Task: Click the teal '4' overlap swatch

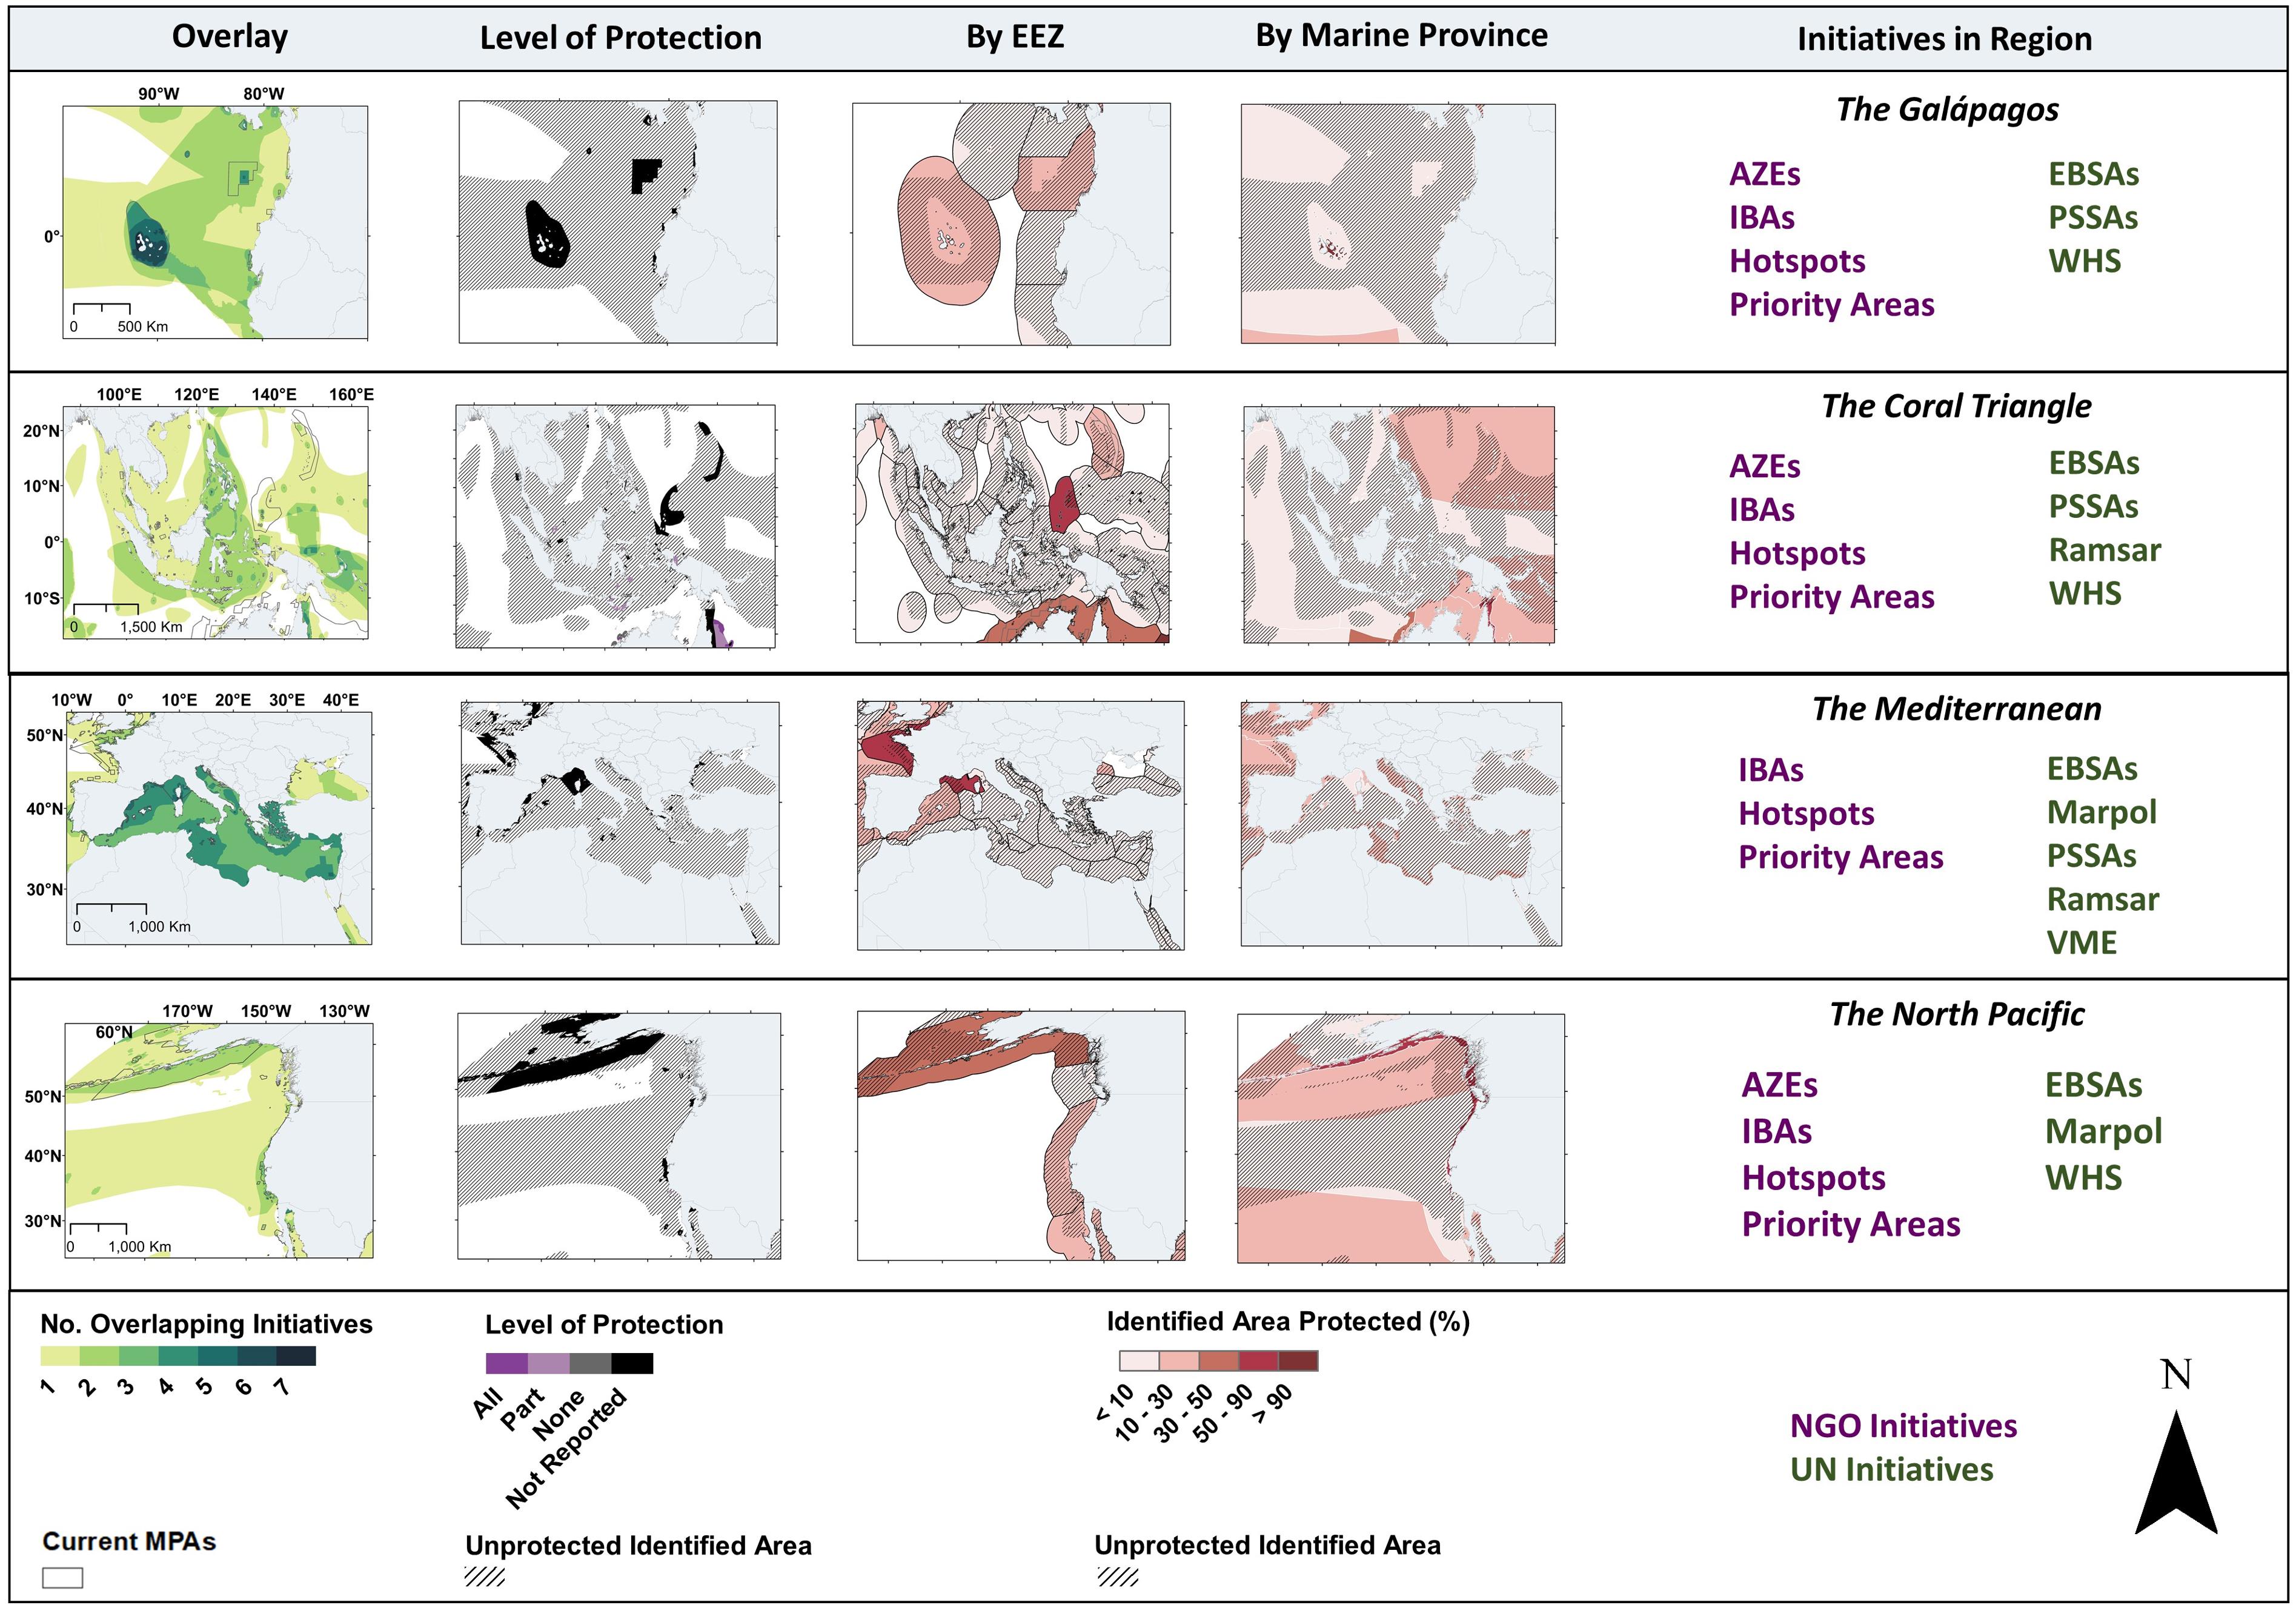Action: tap(178, 1356)
